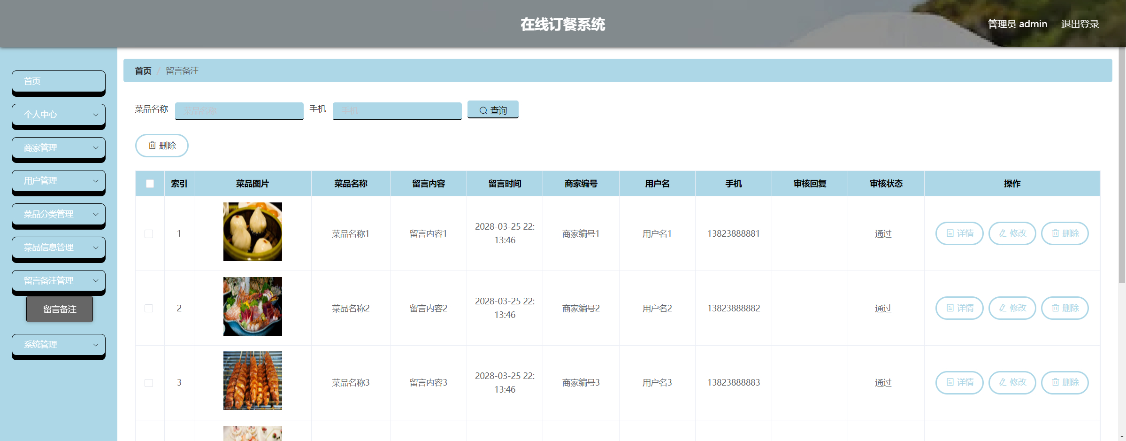This screenshot has height=441, width=1126.
Task: Expand 菜品信息管理 menu chevron
Action: pos(96,248)
